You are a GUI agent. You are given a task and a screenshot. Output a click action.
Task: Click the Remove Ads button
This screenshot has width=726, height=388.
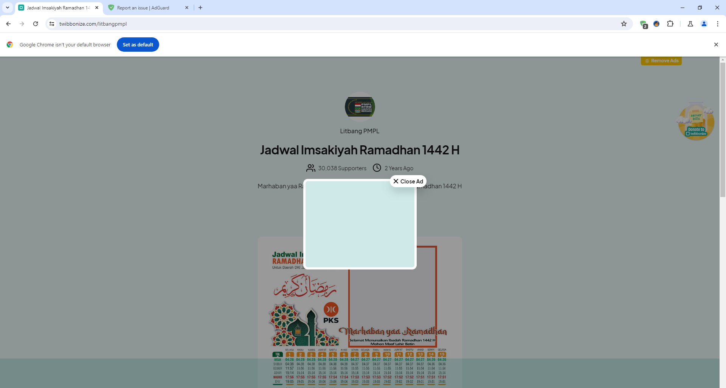[x=661, y=60]
